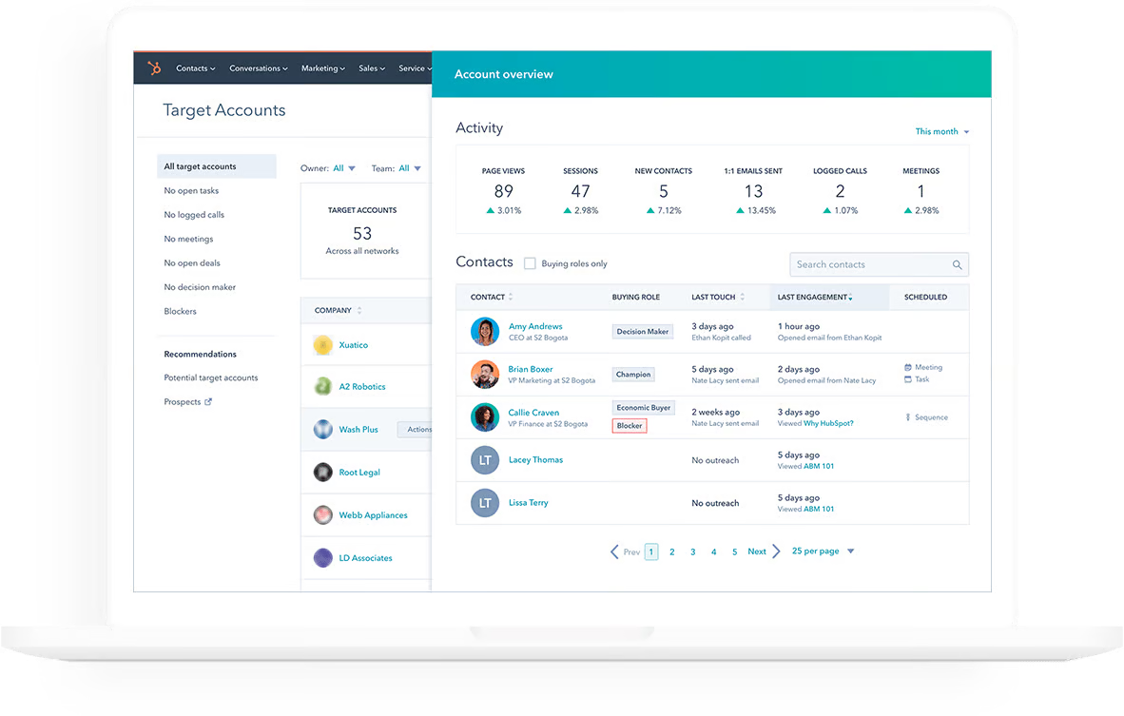Click the magnifier icon in contacts search

[x=957, y=264]
